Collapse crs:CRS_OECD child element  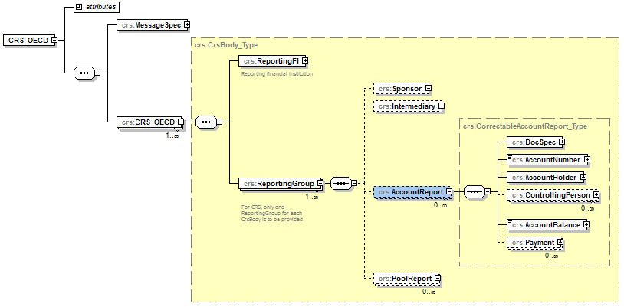[181, 122]
